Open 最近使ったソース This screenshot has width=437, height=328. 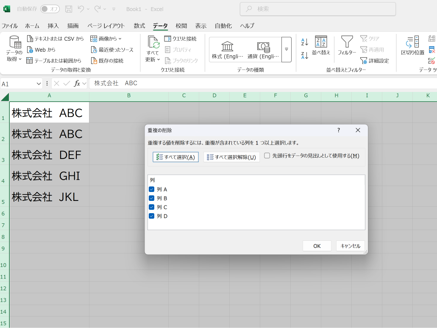(x=112, y=50)
